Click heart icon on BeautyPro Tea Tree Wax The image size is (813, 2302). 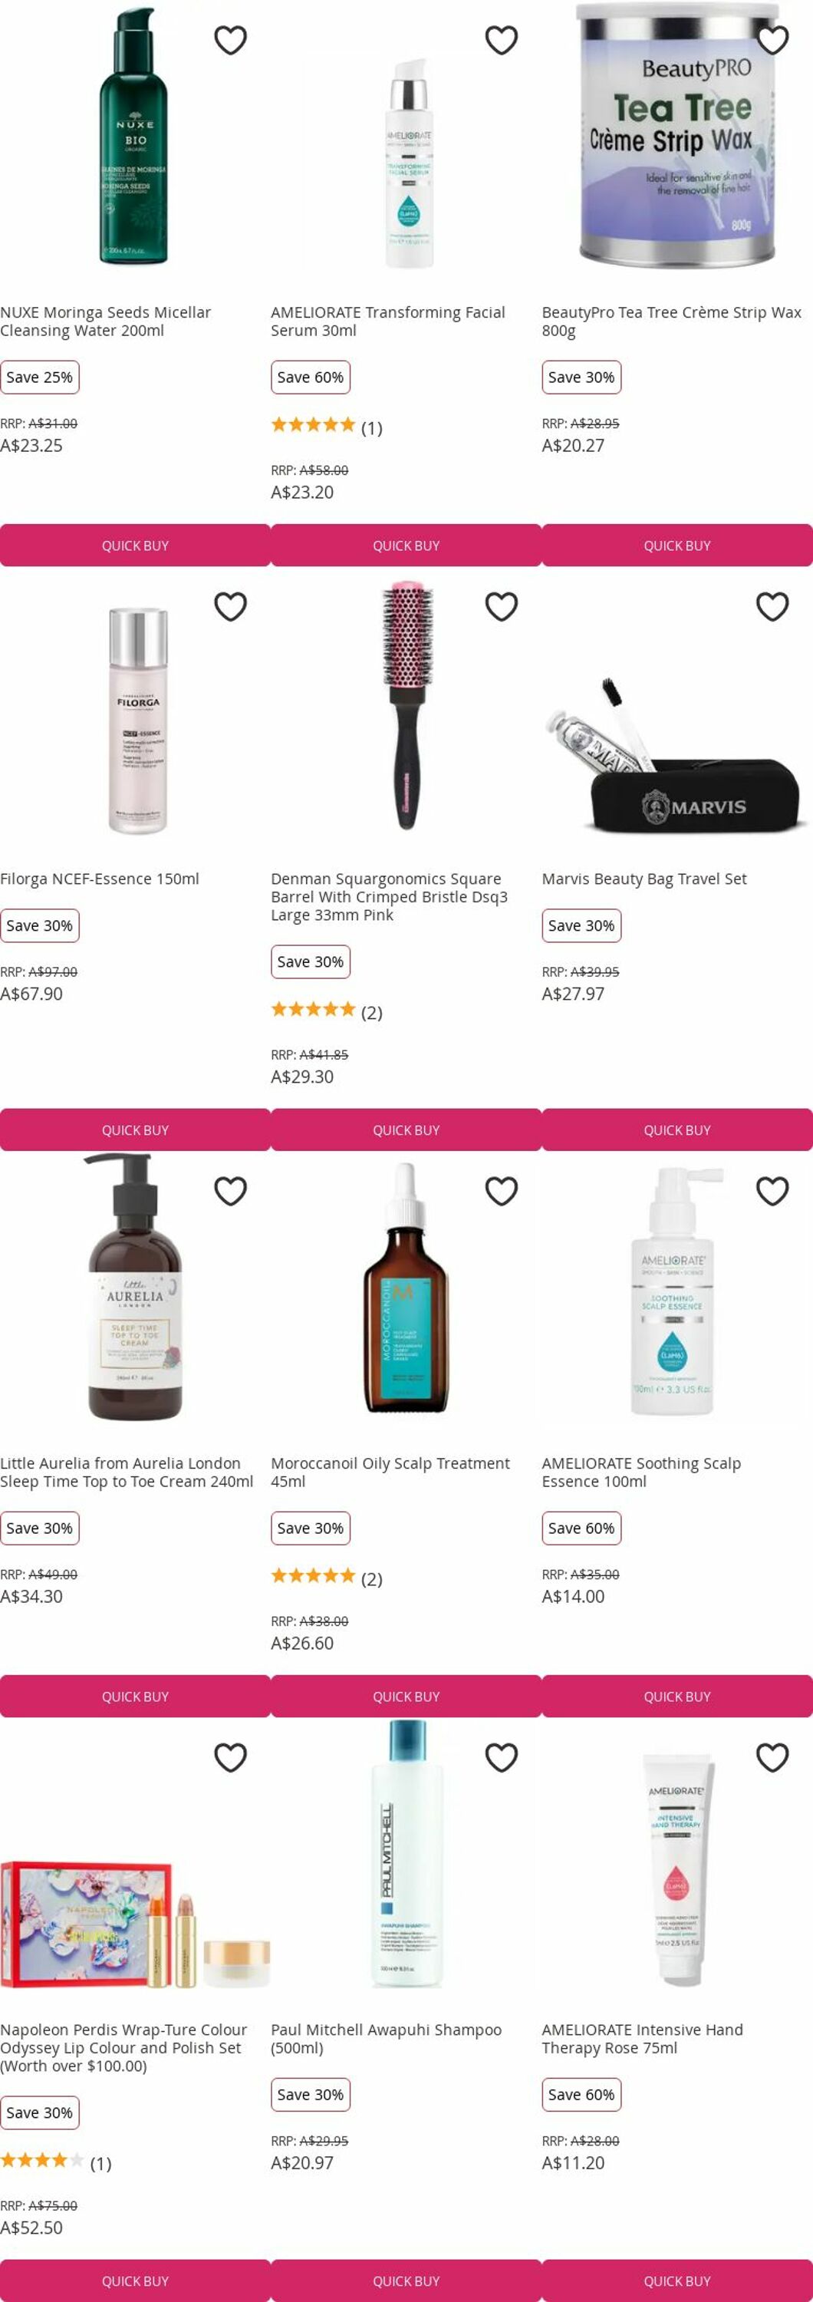[772, 40]
